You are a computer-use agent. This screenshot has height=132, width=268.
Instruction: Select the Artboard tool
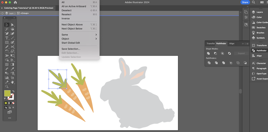[x=12, y=78]
